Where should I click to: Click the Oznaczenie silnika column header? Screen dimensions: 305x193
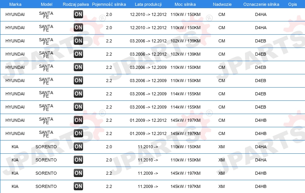261,4
